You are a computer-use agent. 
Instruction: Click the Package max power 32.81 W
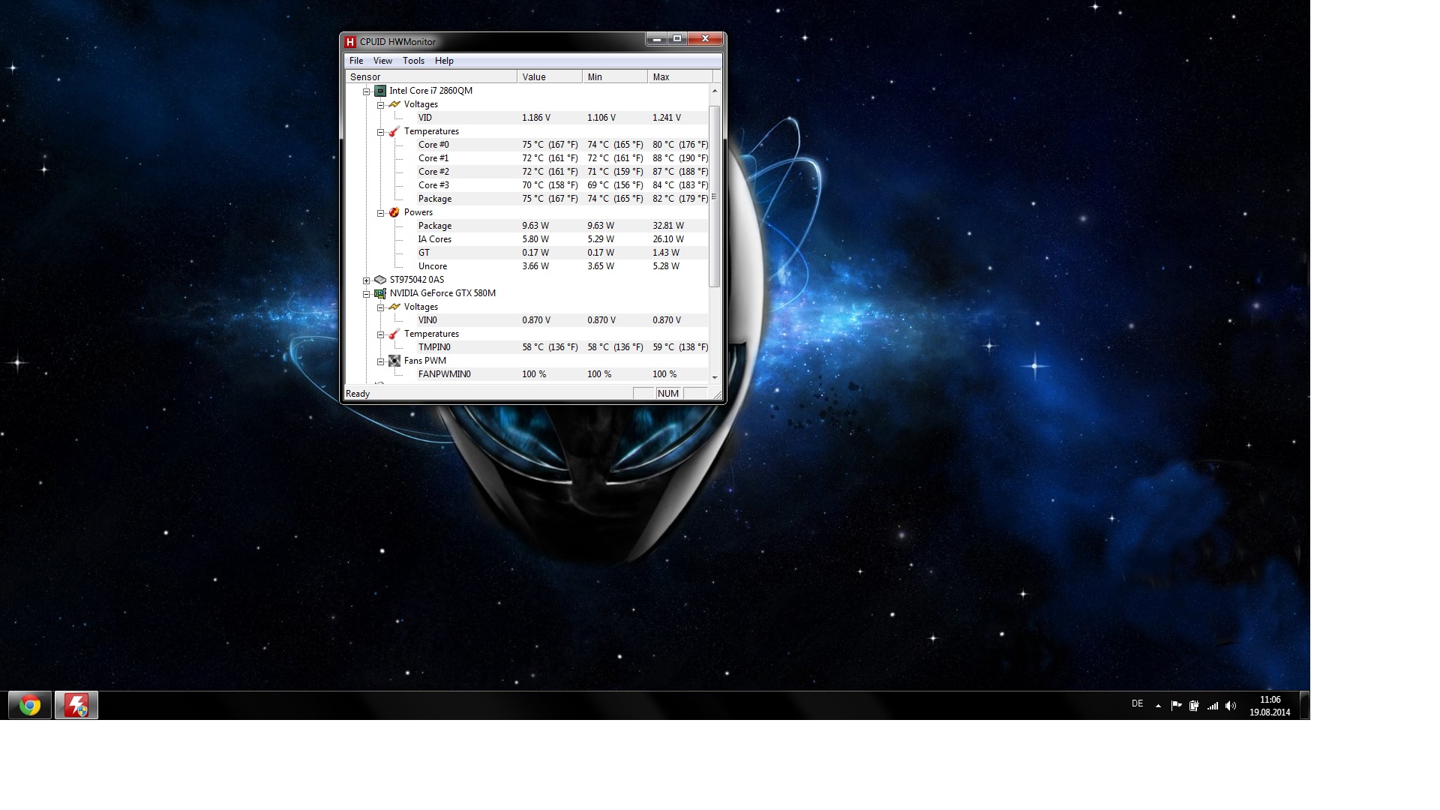point(668,226)
